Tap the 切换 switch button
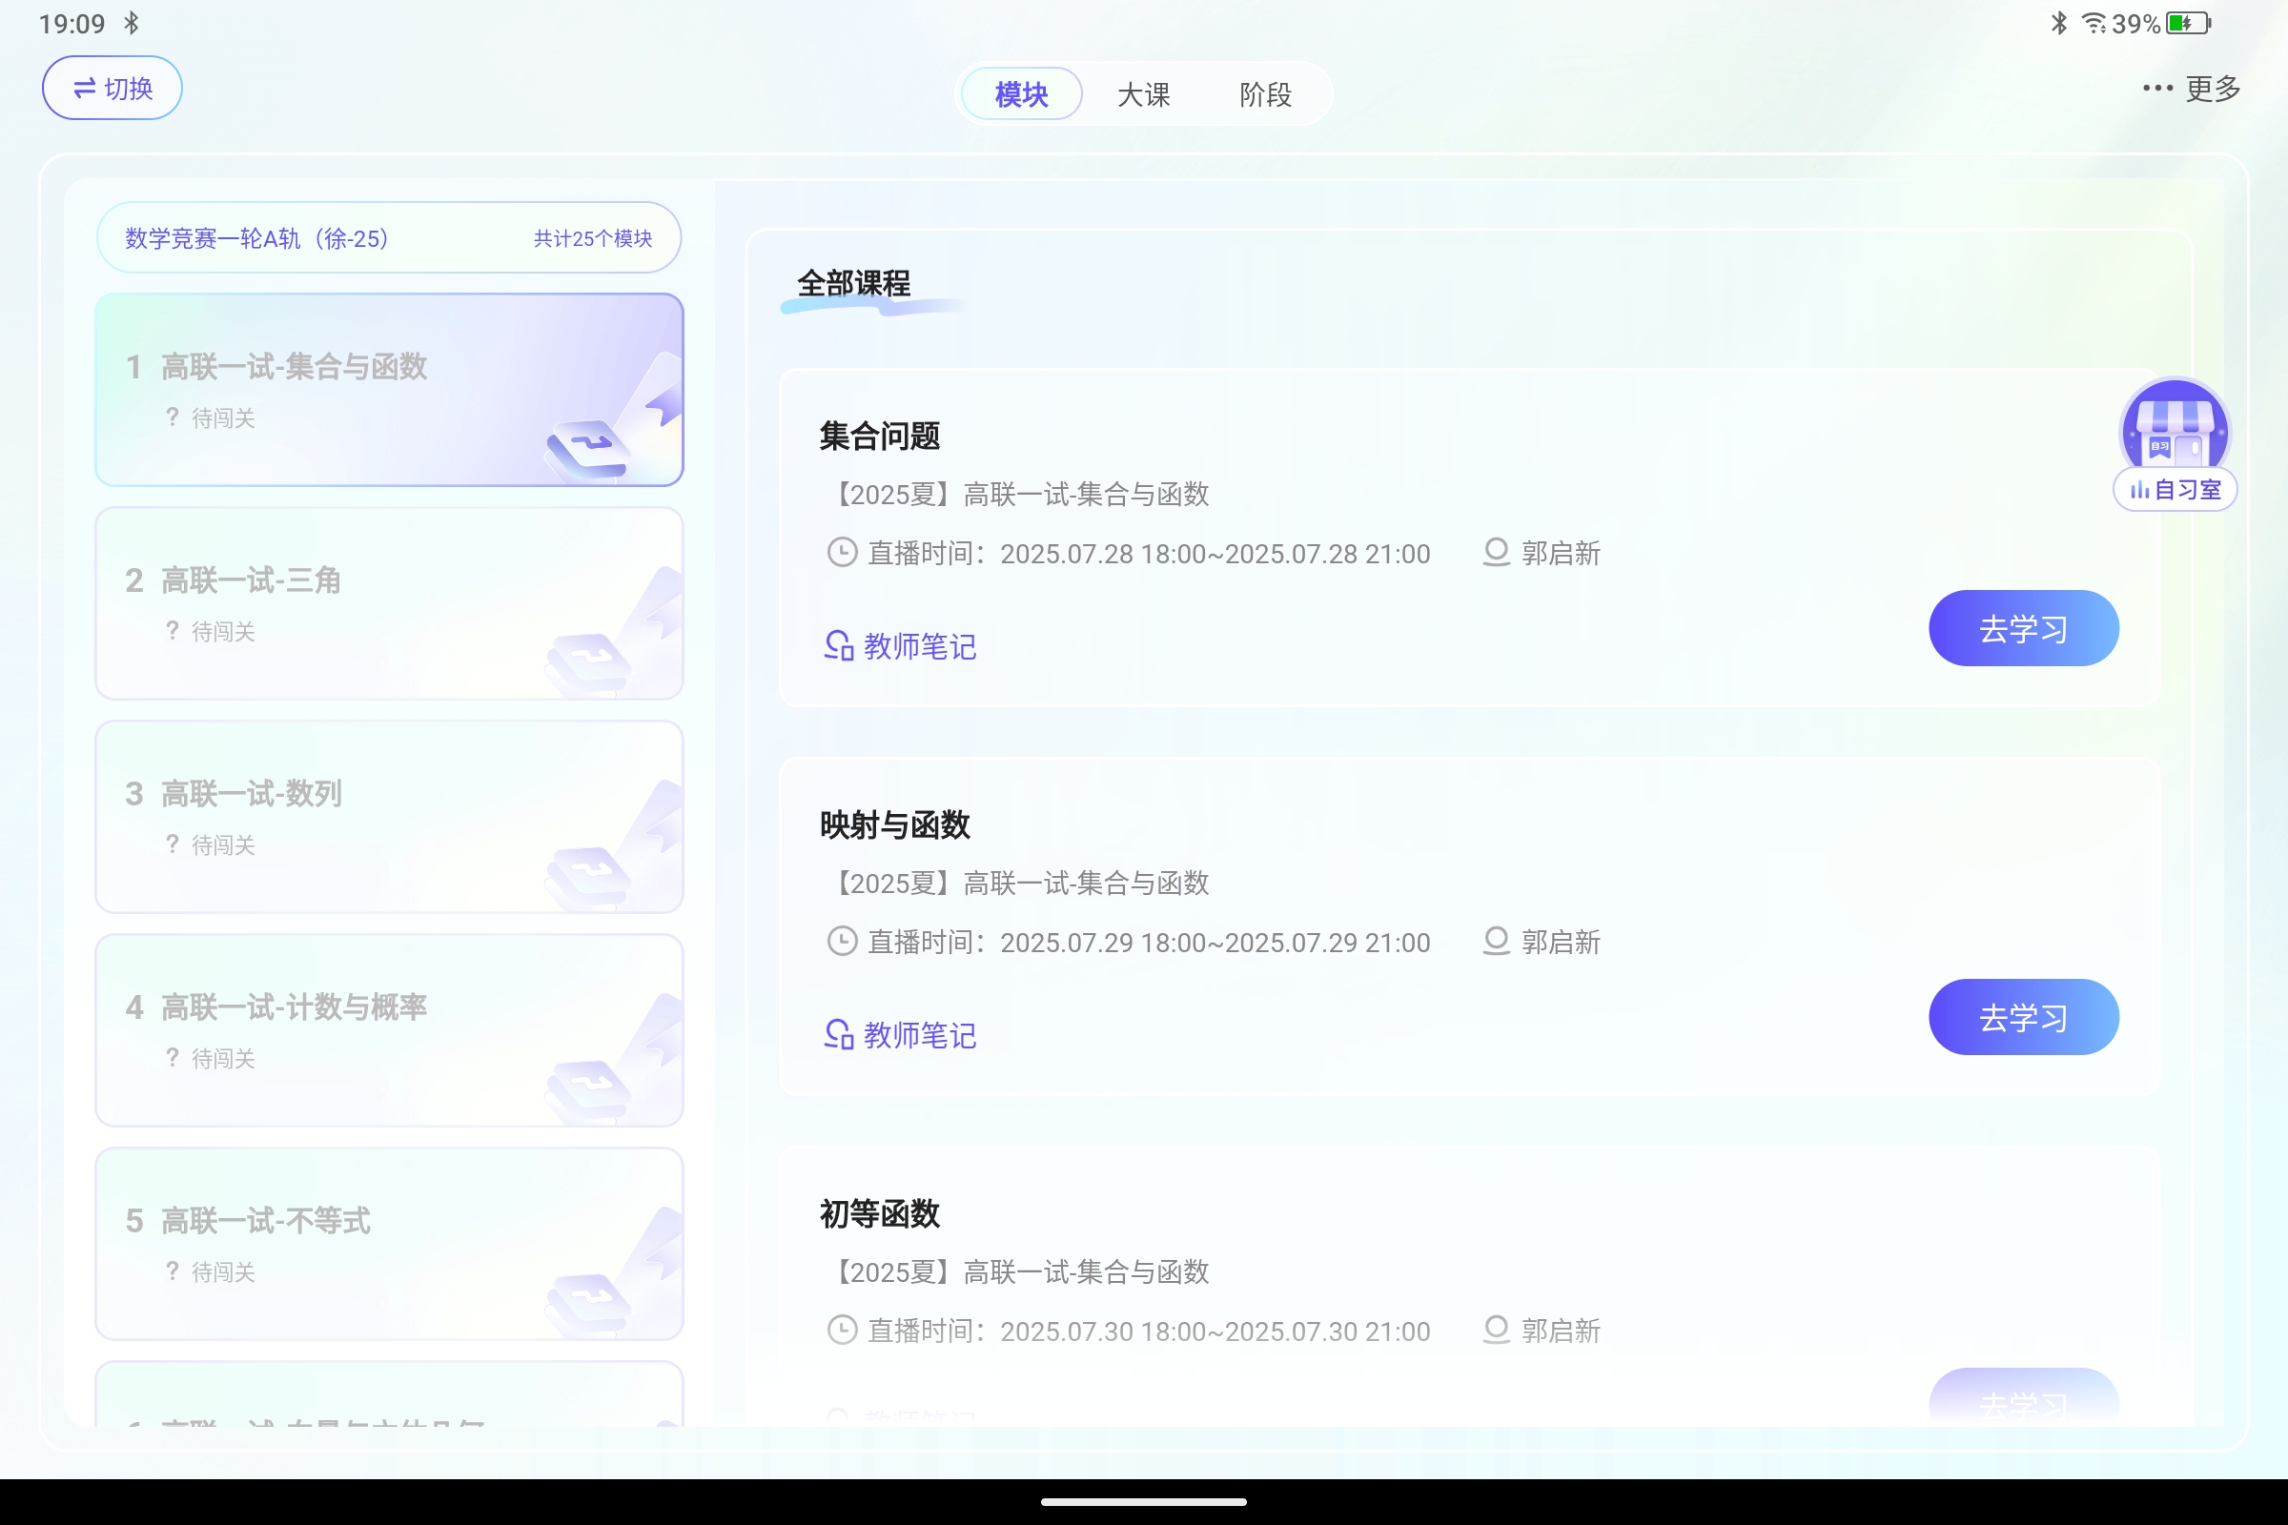 [x=112, y=88]
